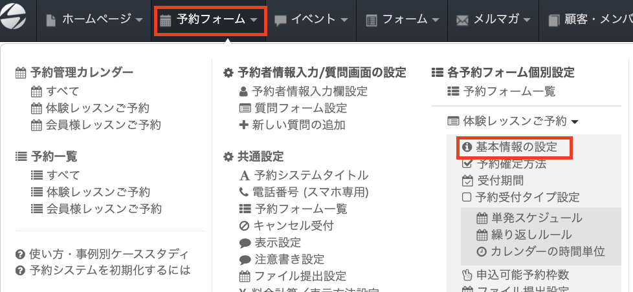
Task: Open the メルマガ menu
Action: click(496, 20)
